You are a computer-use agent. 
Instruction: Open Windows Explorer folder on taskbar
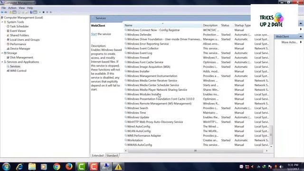click(x=32, y=167)
